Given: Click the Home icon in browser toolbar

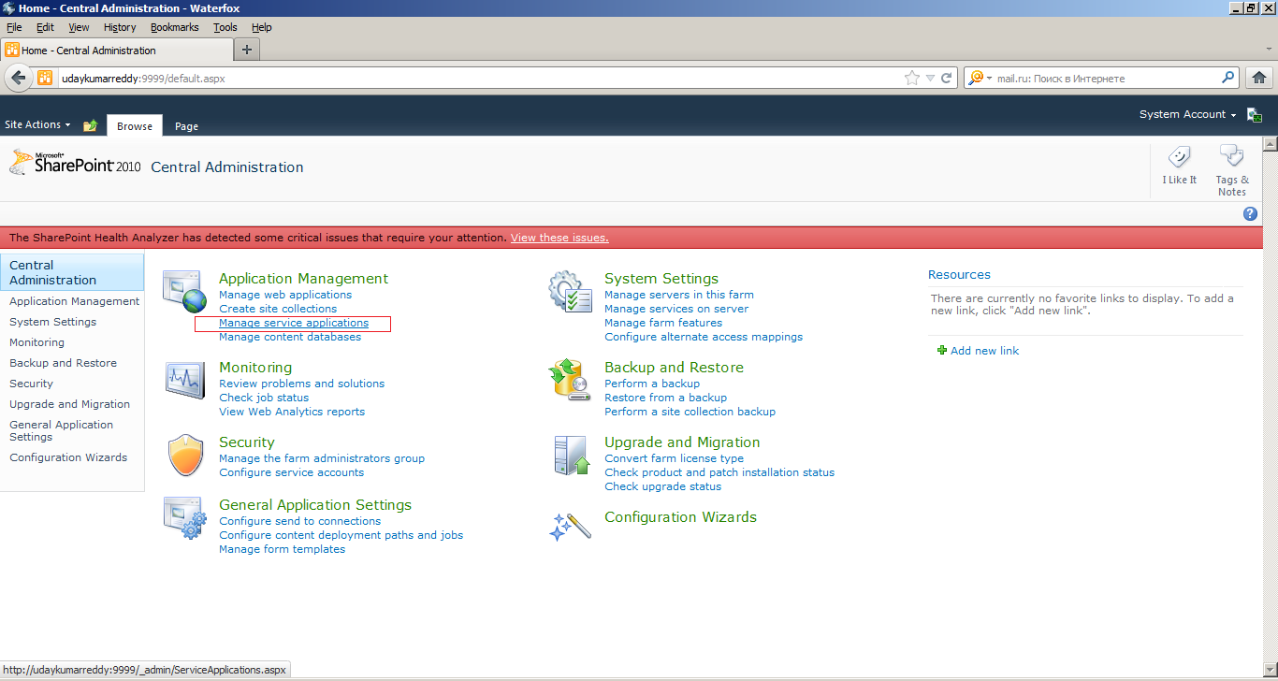Looking at the screenshot, I should coord(1259,78).
